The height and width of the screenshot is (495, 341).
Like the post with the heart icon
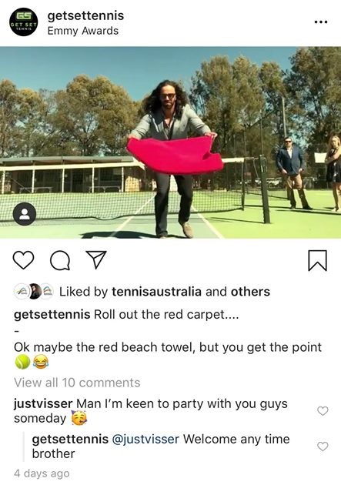[x=23, y=260]
